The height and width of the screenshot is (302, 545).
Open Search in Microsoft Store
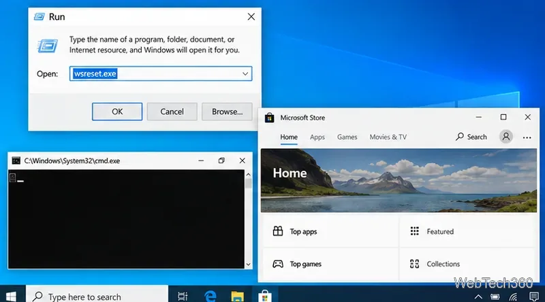(471, 137)
